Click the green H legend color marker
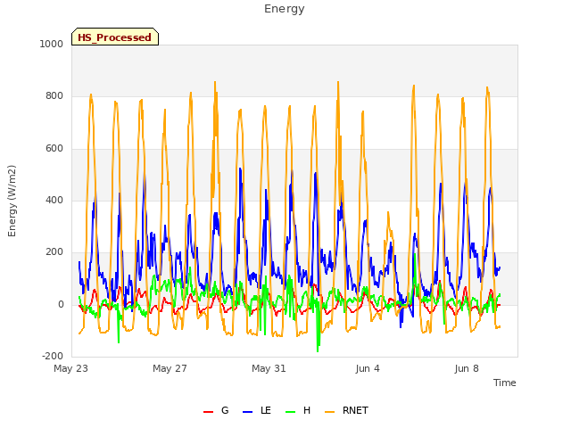571x428 pixels. click(290, 412)
